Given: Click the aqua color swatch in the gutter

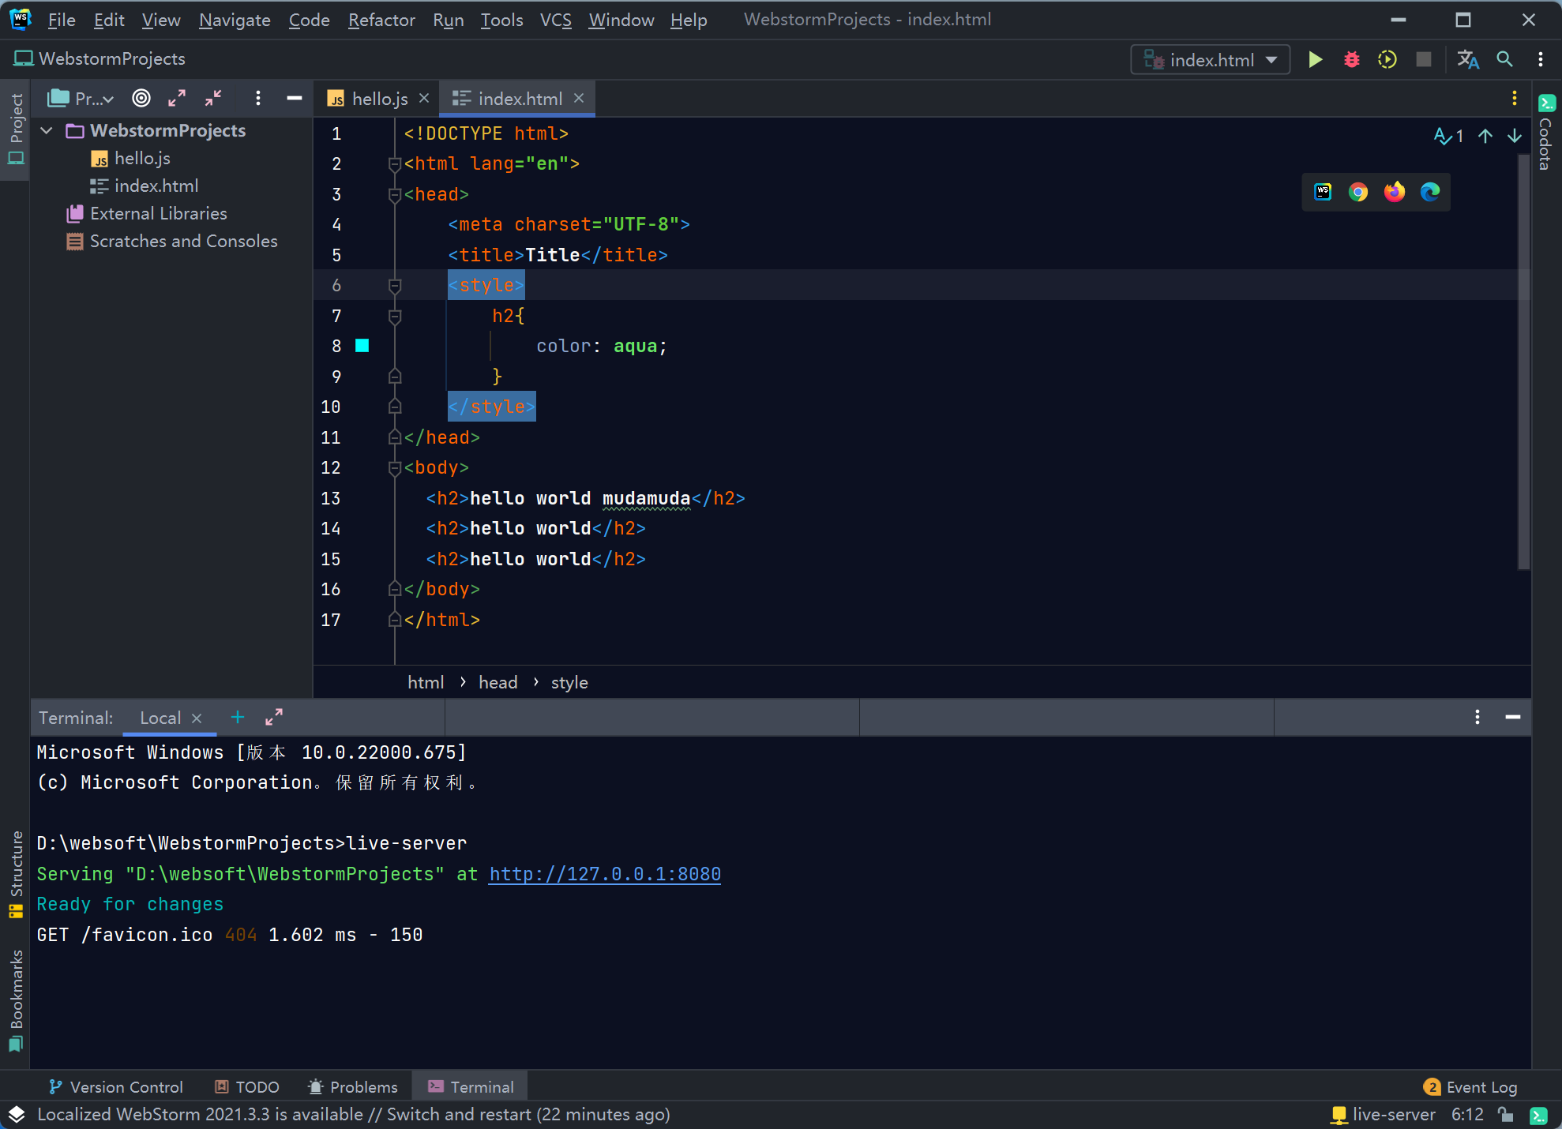Looking at the screenshot, I should pos(362,346).
